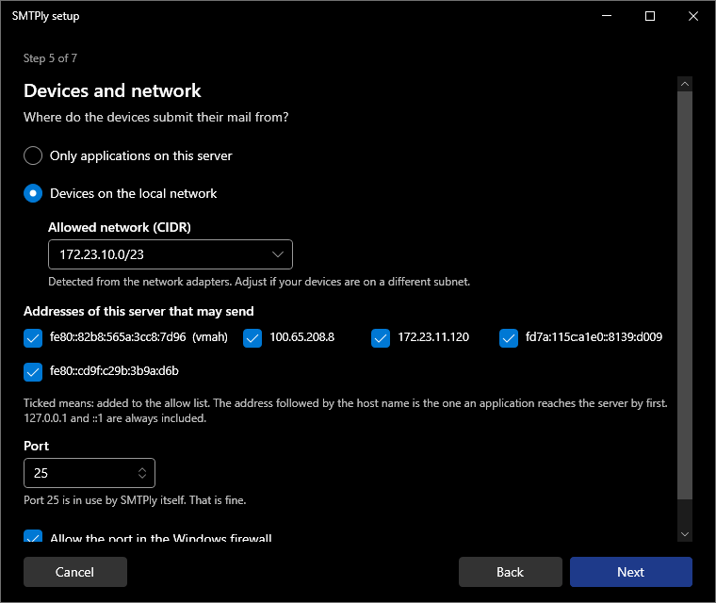Uncheck the fe80::82b8:565a:3cc8:7d96 (vmah) address
The image size is (716, 603).
[x=33, y=338]
